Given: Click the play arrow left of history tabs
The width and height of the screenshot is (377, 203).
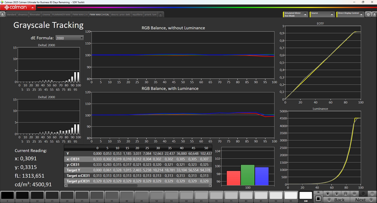Looking at the screenshot, I should 3,14.
